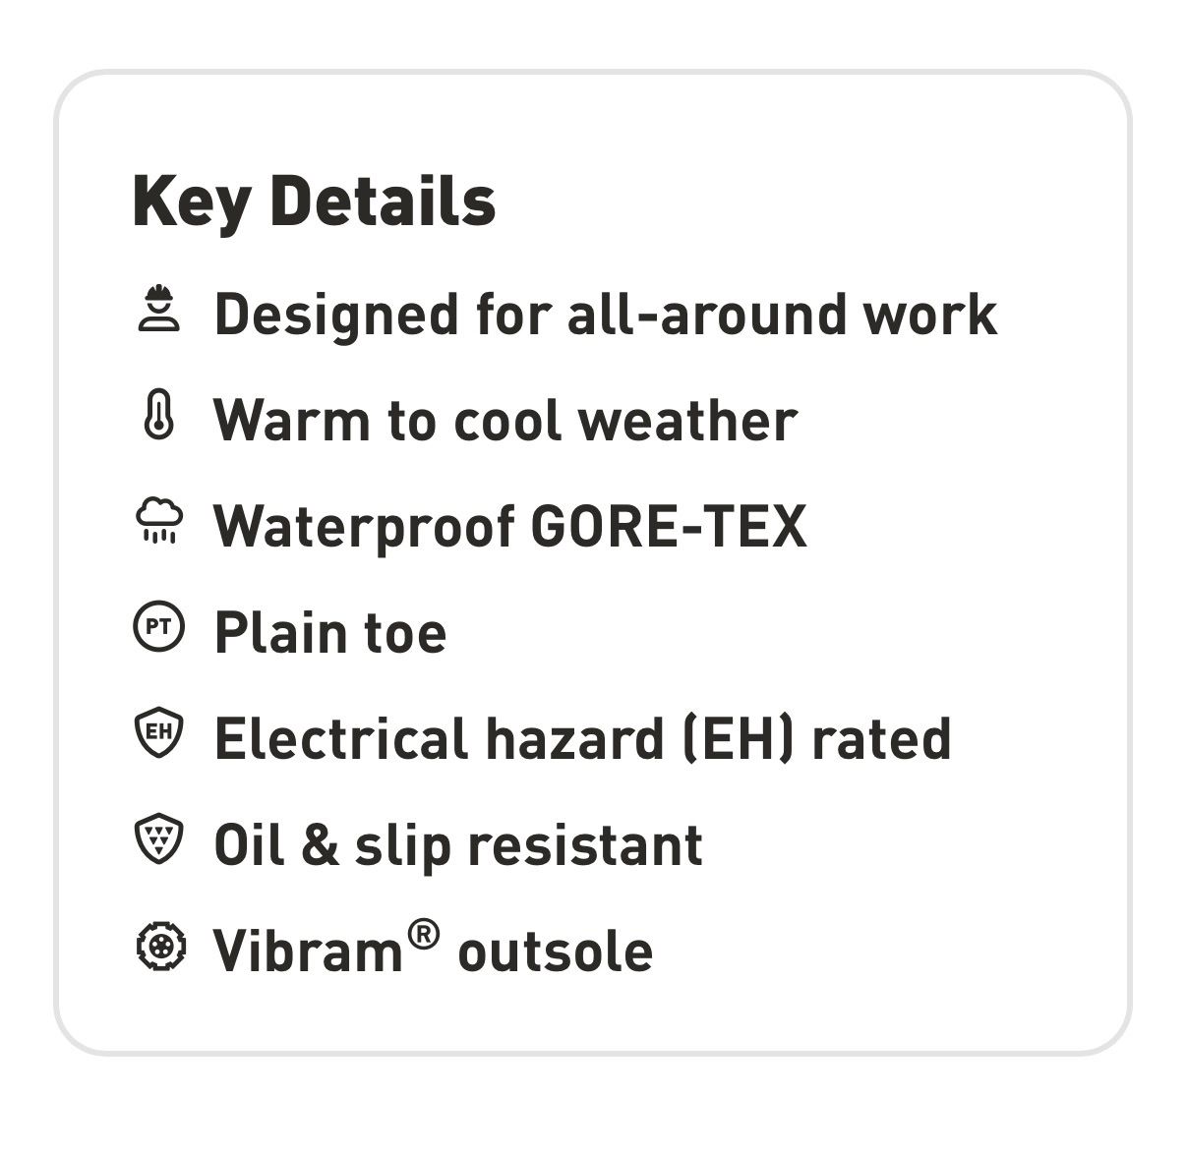Click the registered trademark symbol after Vibram
The width and height of the screenshot is (1186, 1154).
(422, 935)
